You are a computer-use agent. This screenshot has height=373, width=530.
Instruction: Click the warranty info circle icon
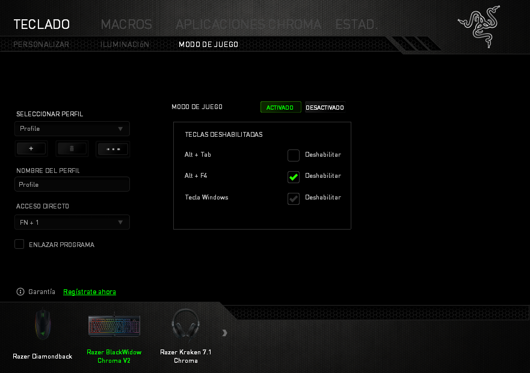point(20,292)
